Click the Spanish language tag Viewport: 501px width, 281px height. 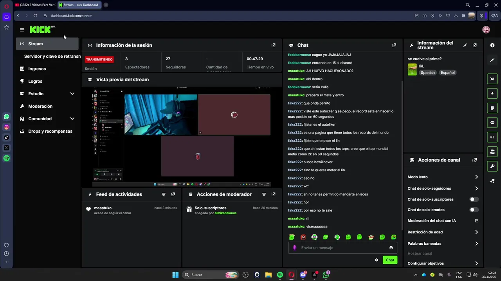[427, 73]
